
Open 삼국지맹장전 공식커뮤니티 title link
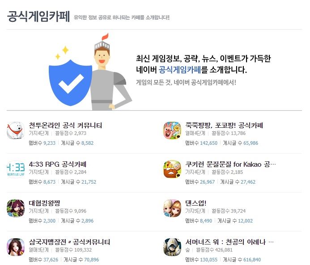[x=69, y=242]
